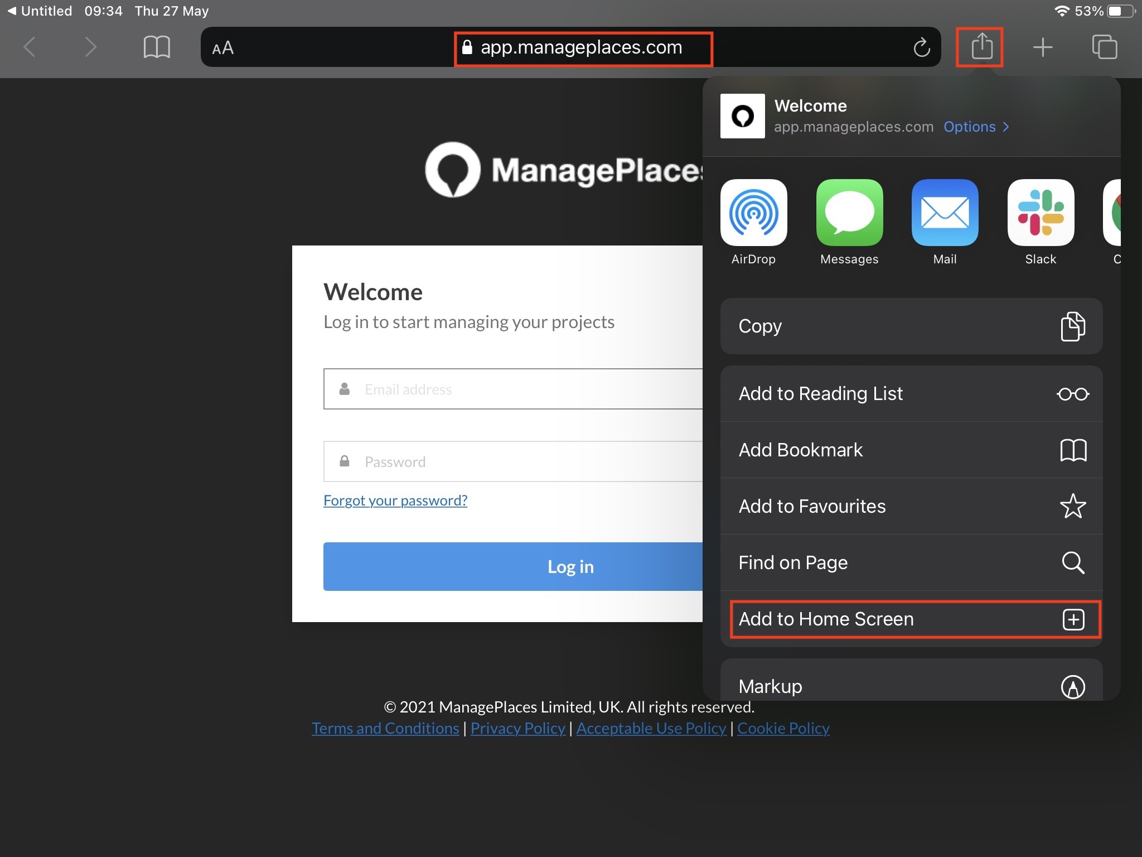Tap the Share icon in Safari toolbar
This screenshot has width=1142, height=857.
[981, 46]
